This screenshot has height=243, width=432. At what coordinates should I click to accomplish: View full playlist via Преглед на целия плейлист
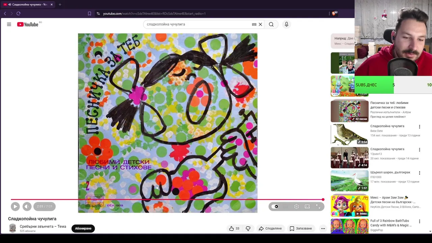click(388, 117)
